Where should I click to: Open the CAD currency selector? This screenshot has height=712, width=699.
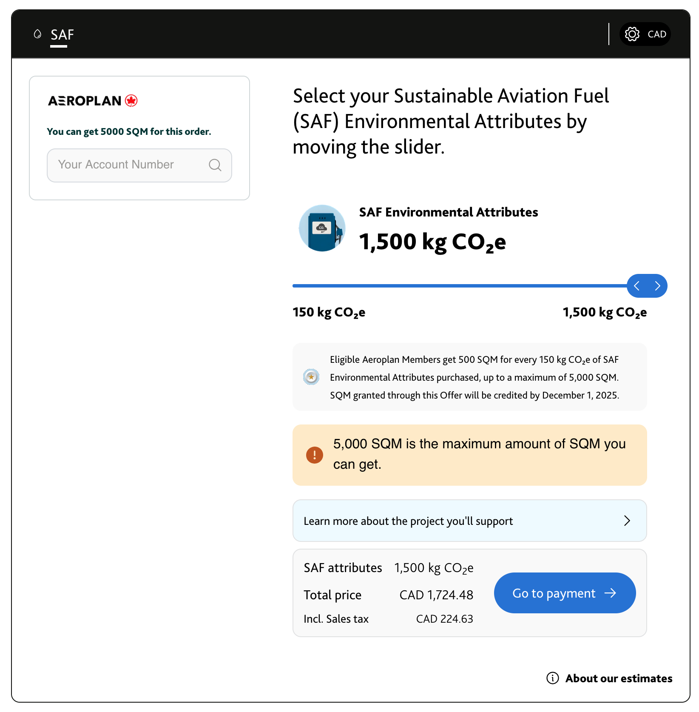(x=645, y=34)
